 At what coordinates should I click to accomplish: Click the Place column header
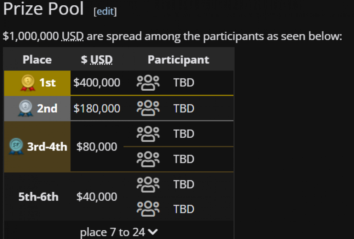coord(37,59)
